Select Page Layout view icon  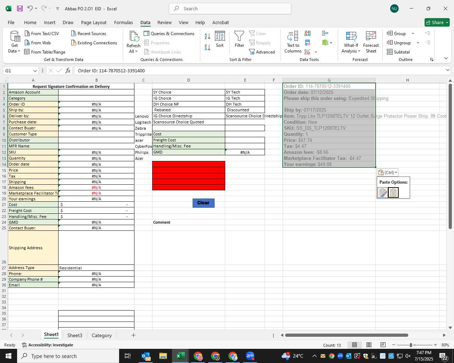pos(369,345)
